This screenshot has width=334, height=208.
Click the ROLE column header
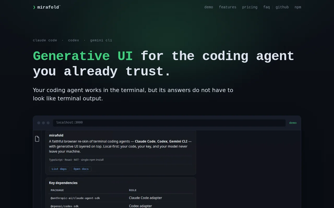pyautogui.click(x=133, y=190)
